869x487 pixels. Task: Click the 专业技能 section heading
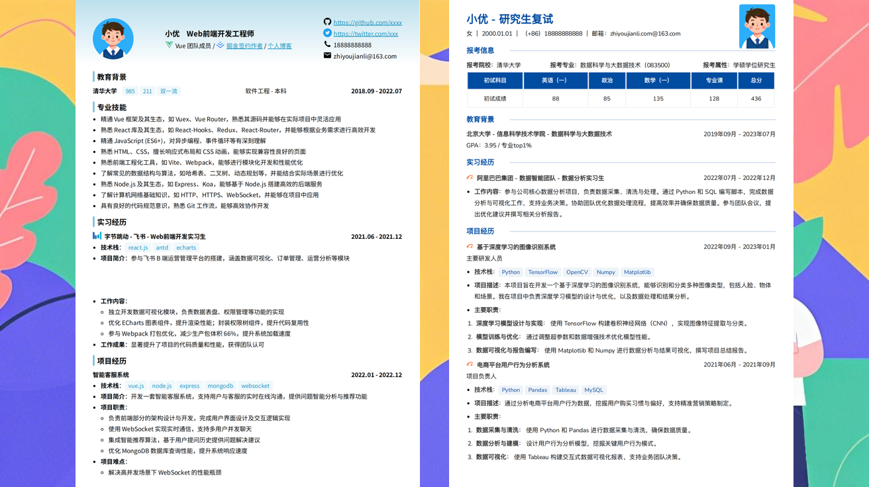[x=111, y=107]
